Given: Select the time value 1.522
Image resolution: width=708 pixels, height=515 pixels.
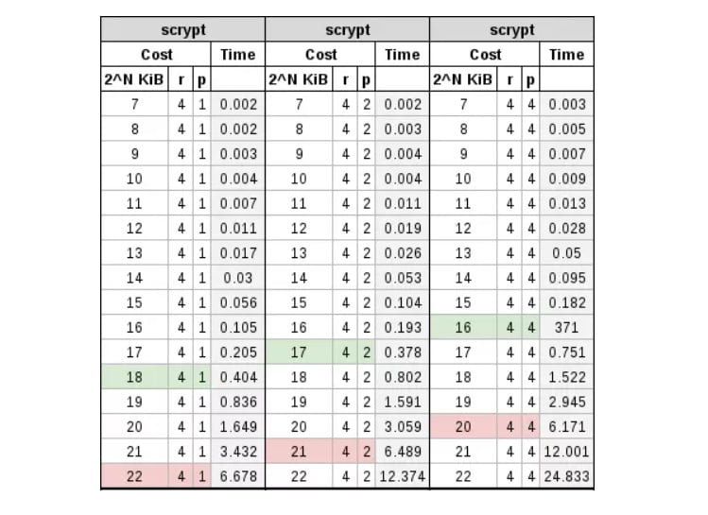Looking at the screenshot, I should coord(567,377).
